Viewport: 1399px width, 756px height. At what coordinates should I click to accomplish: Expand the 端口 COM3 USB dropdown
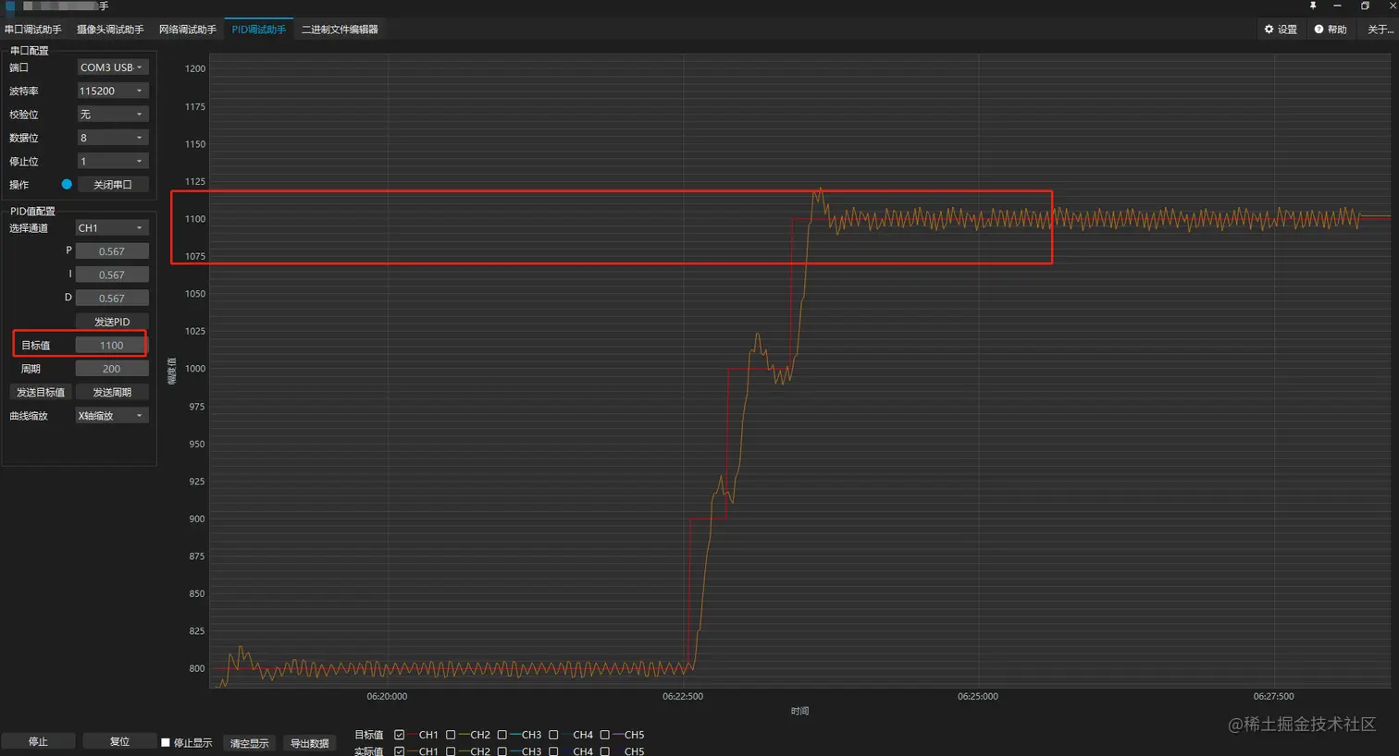click(x=112, y=67)
